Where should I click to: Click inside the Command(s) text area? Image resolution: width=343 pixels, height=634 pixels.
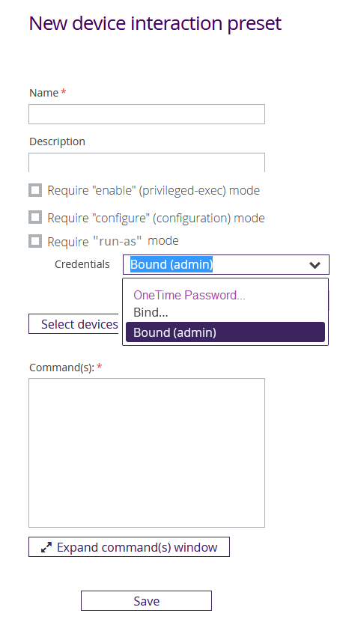(147, 453)
